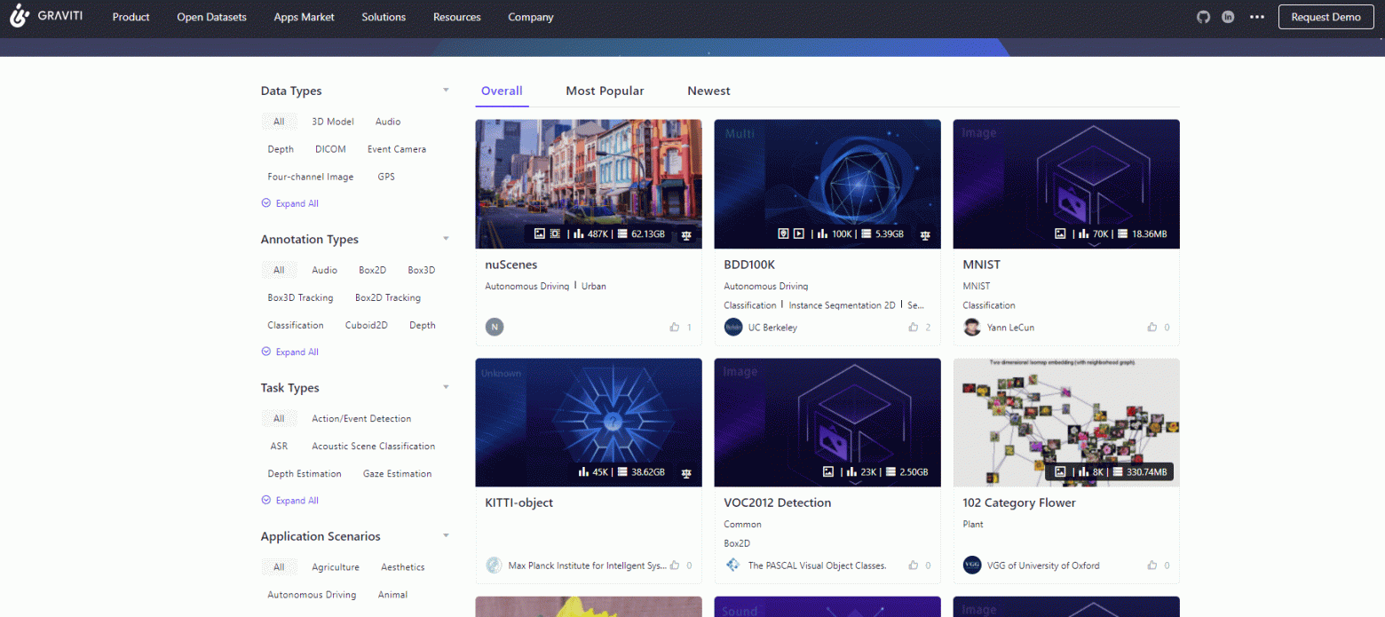The height and width of the screenshot is (617, 1385).
Task: Like the 102 Category Flower thumbs-up
Action: point(1152,565)
